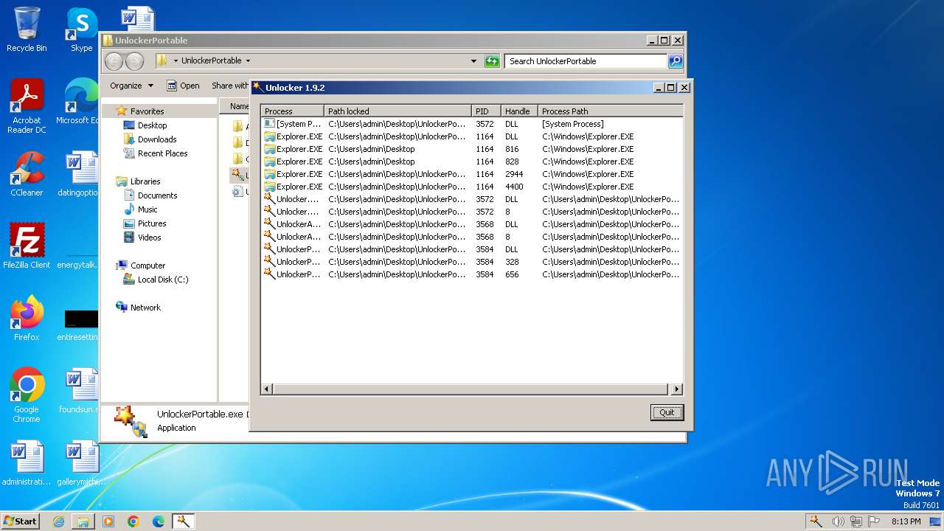
Task: Select Explorer.EXE row with handle 2944
Action: 472,174
